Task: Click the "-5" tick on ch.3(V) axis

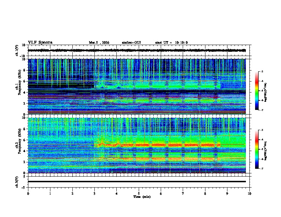Action: (24, 188)
